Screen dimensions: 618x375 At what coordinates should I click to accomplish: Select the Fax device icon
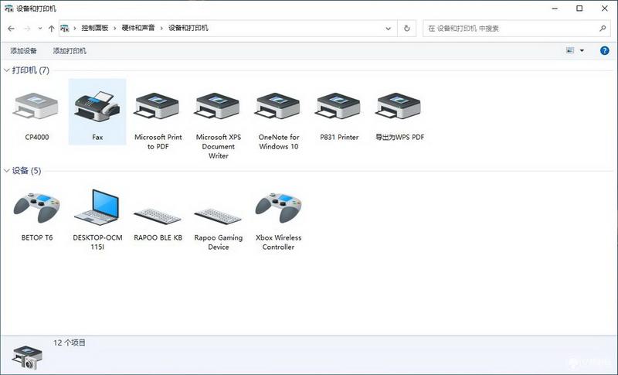[97, 107]
